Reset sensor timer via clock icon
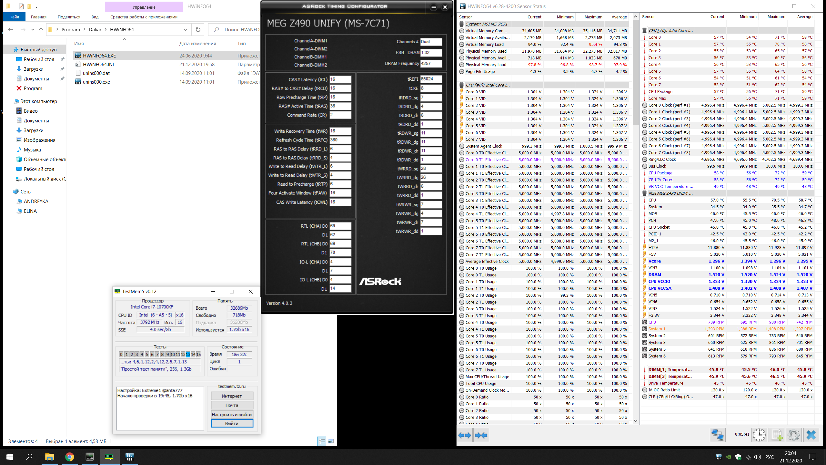The image size is (826, 465). pyautogui.click(x=759, y=435)
